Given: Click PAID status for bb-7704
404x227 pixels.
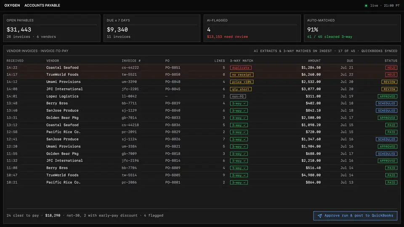Looking at the screenshot, I should click(391, 168).
